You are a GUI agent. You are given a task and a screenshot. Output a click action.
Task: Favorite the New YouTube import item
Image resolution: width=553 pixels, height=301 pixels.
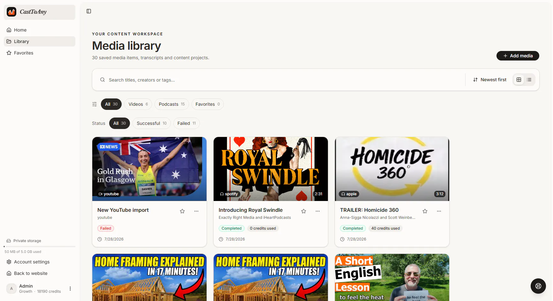[x=182, y=211]
